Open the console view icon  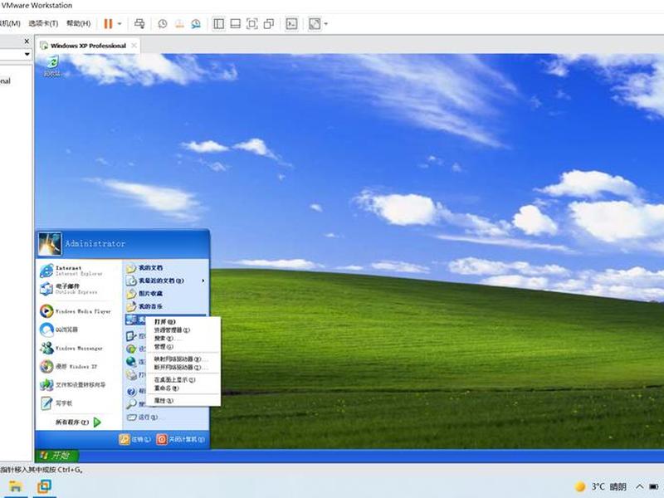291,24
